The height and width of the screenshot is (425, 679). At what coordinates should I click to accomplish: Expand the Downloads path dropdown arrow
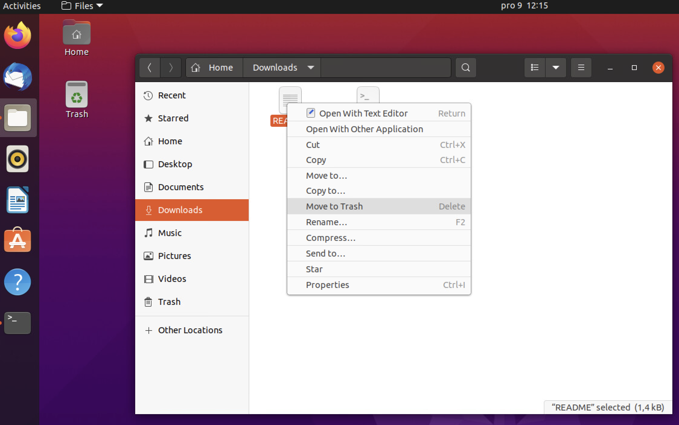pyautogui.click(x=311, y=68)
